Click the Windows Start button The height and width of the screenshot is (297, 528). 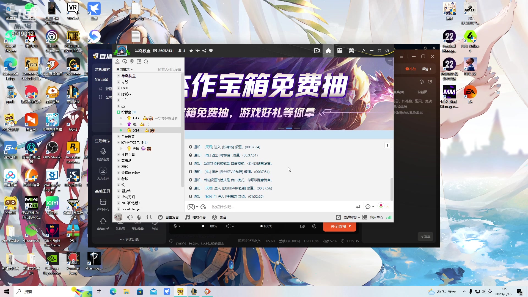tap(7, 291)
